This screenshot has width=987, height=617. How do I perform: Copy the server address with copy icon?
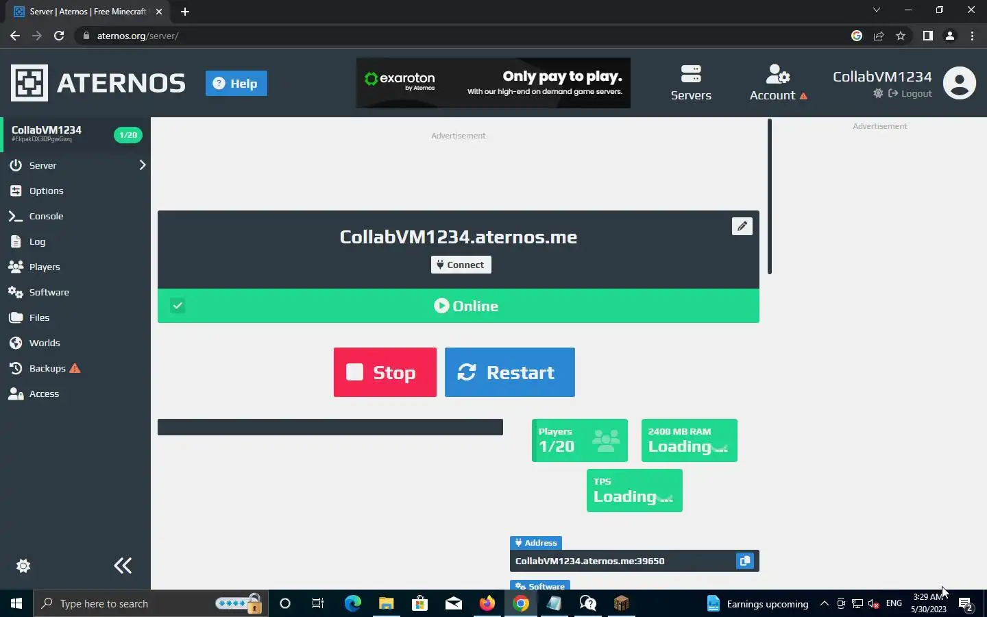point(745,561)
